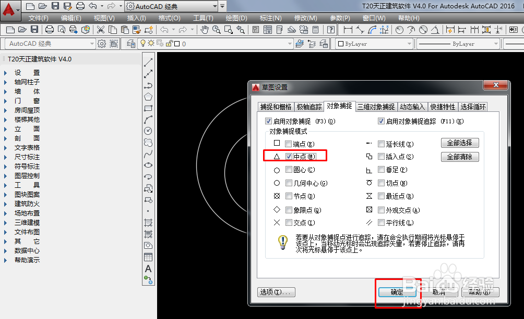Enable the 延长线 snap checkbox
The image size is (524, 319).
[381, 144]
